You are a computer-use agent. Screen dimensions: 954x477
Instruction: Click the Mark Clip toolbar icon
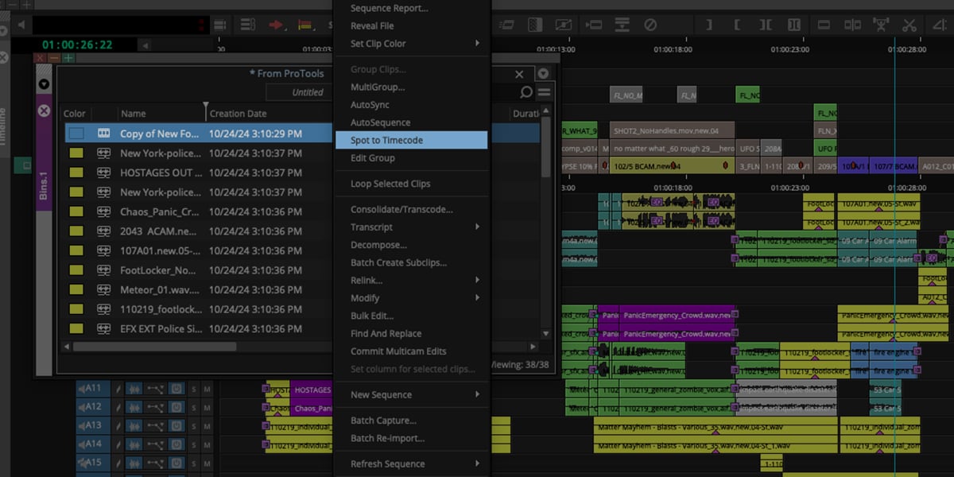765,25
